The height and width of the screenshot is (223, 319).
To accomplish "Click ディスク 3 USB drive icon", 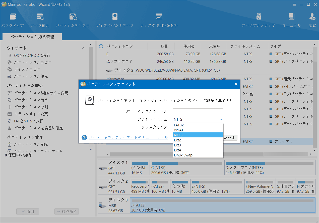I will point(102,205).
